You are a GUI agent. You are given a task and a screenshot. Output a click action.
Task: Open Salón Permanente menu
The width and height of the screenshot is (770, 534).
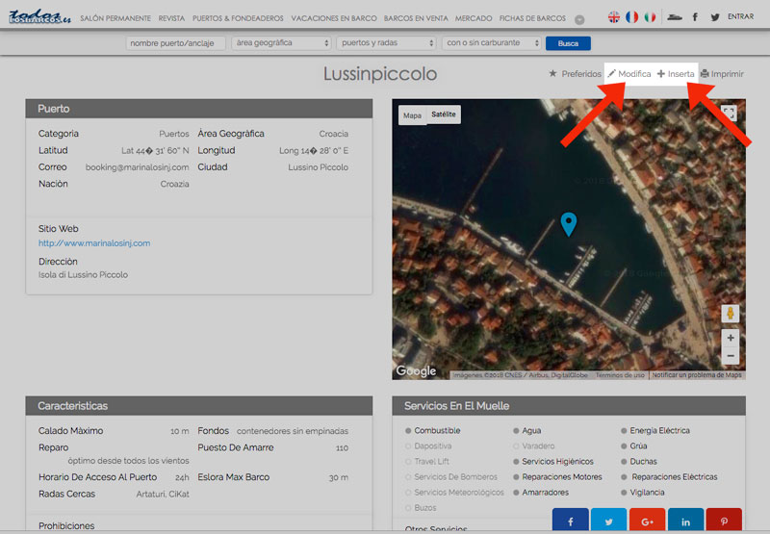tap(115, 18)
